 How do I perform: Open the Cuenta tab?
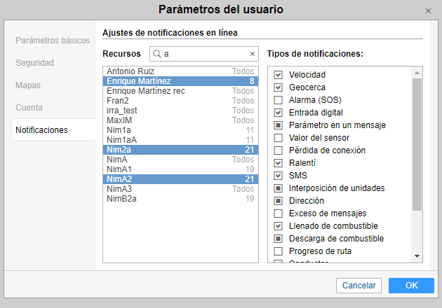pyautogui.click(x=29, y=107)
